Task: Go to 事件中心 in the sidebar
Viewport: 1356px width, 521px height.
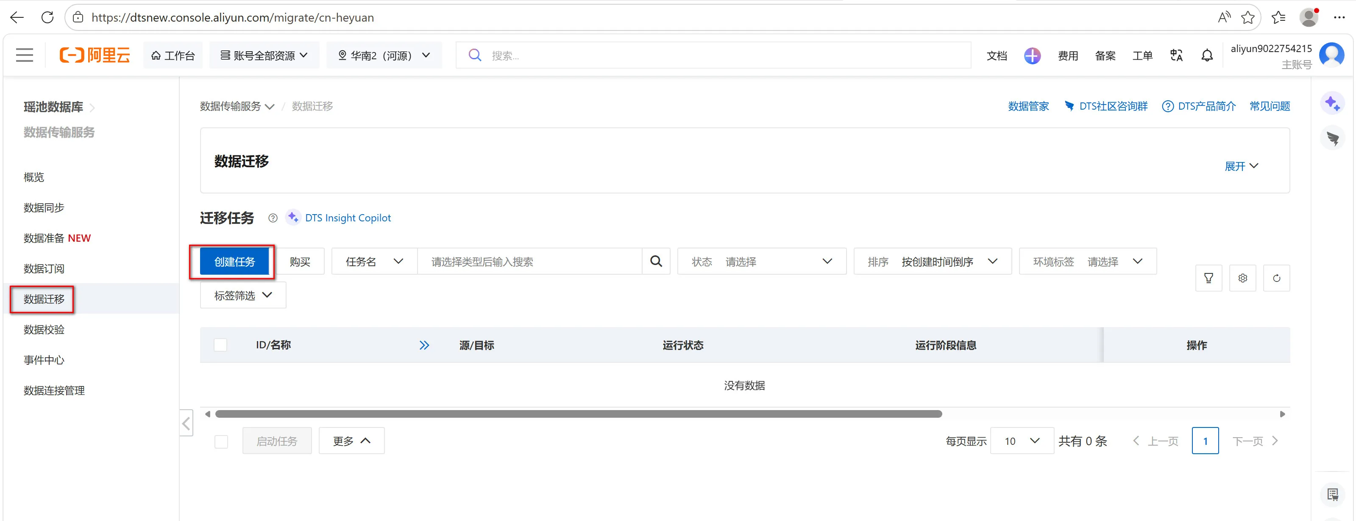Action: 44,360
